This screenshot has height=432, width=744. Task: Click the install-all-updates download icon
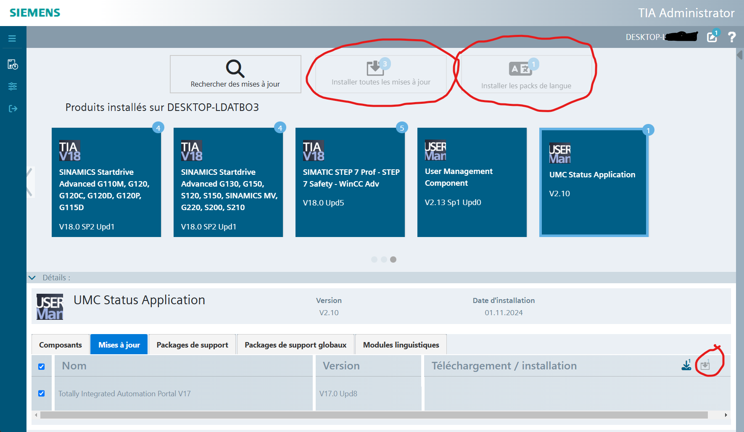point(375,68)
